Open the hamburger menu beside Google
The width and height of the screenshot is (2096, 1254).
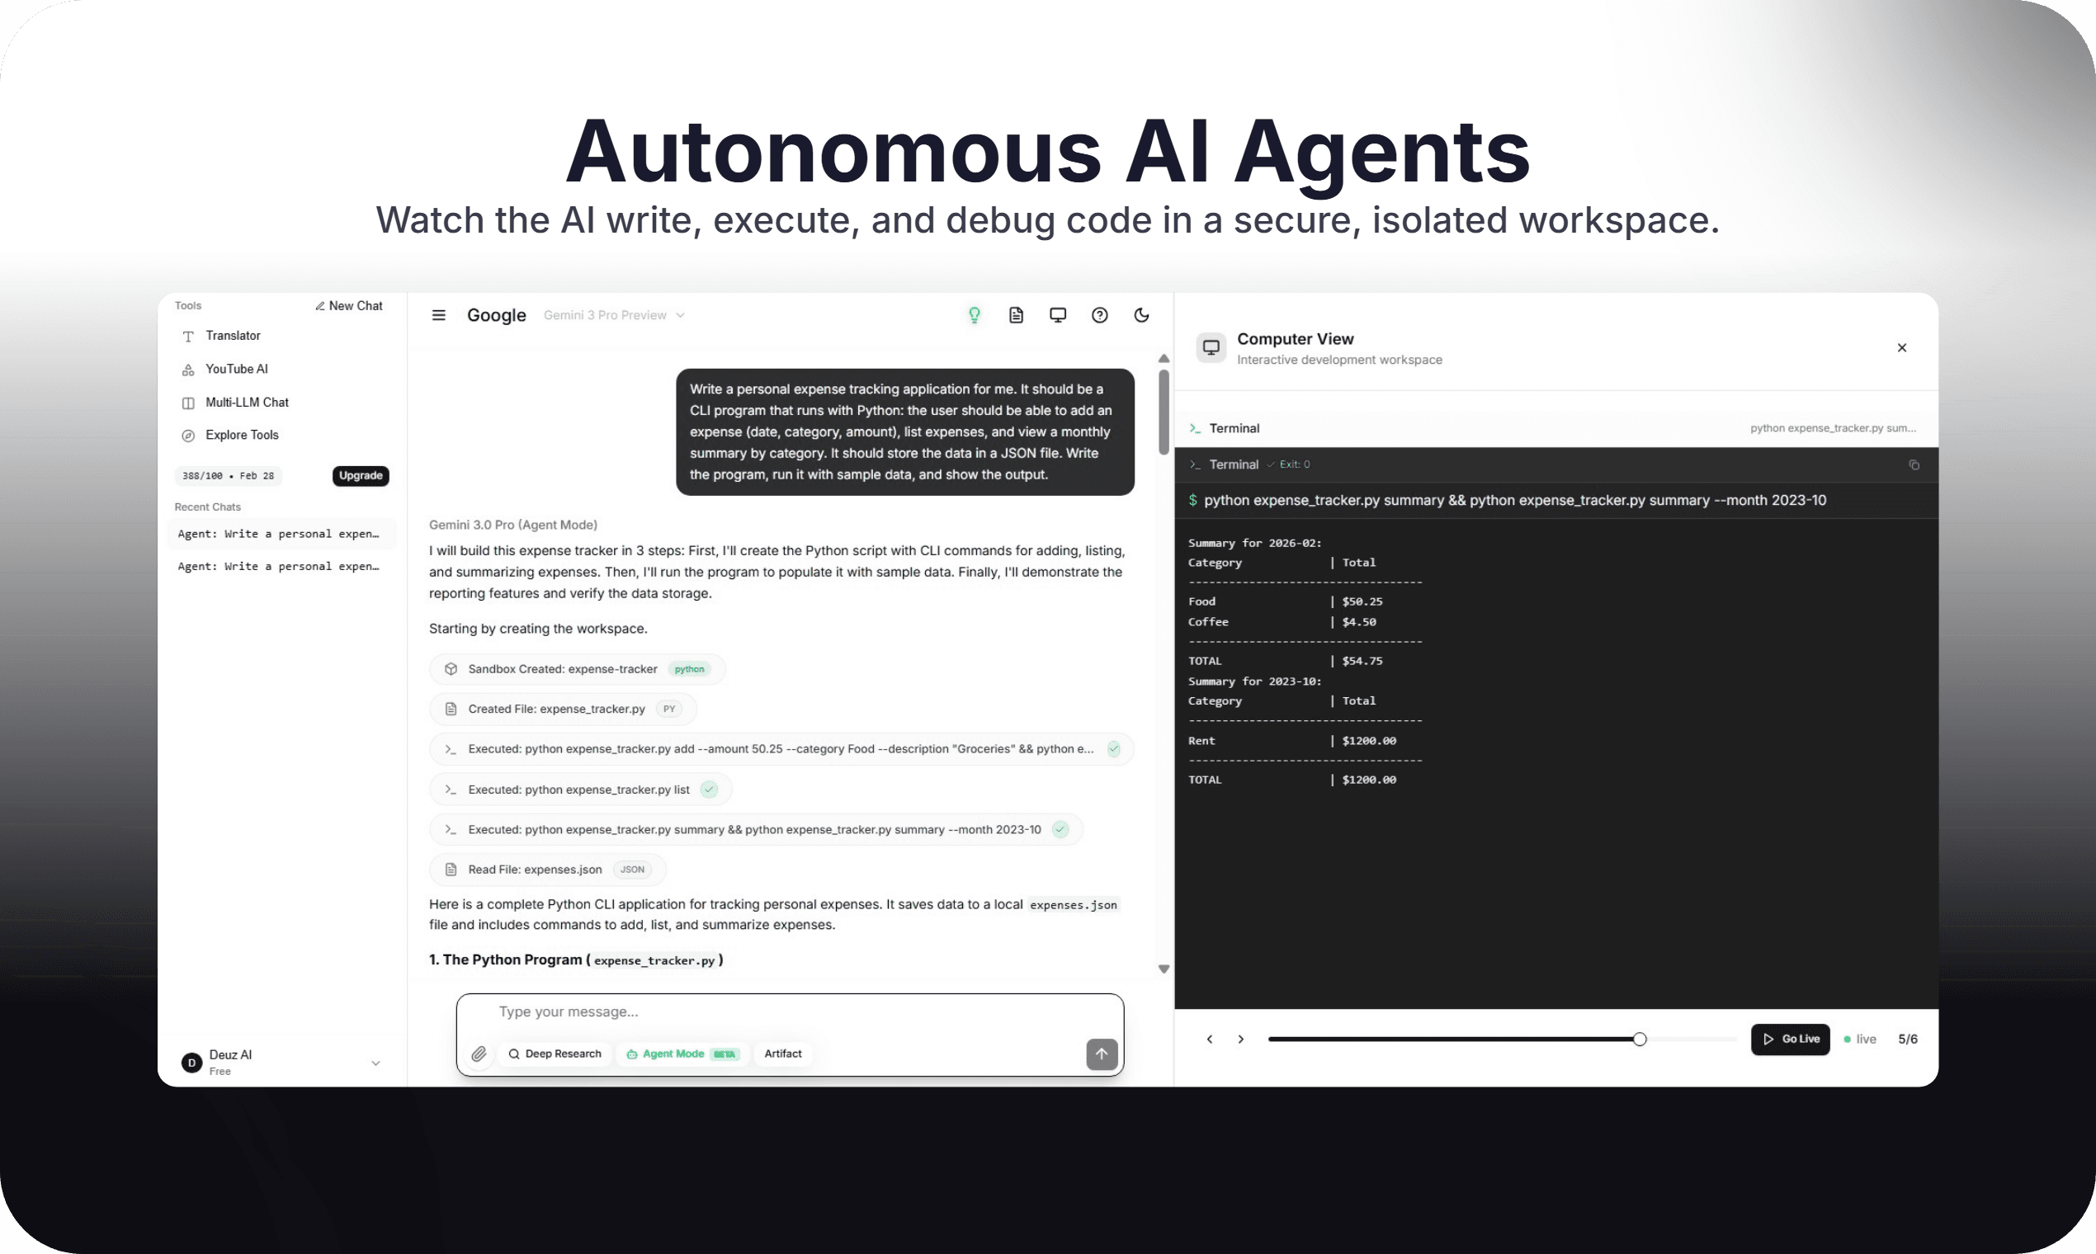[x=439, y=314]
